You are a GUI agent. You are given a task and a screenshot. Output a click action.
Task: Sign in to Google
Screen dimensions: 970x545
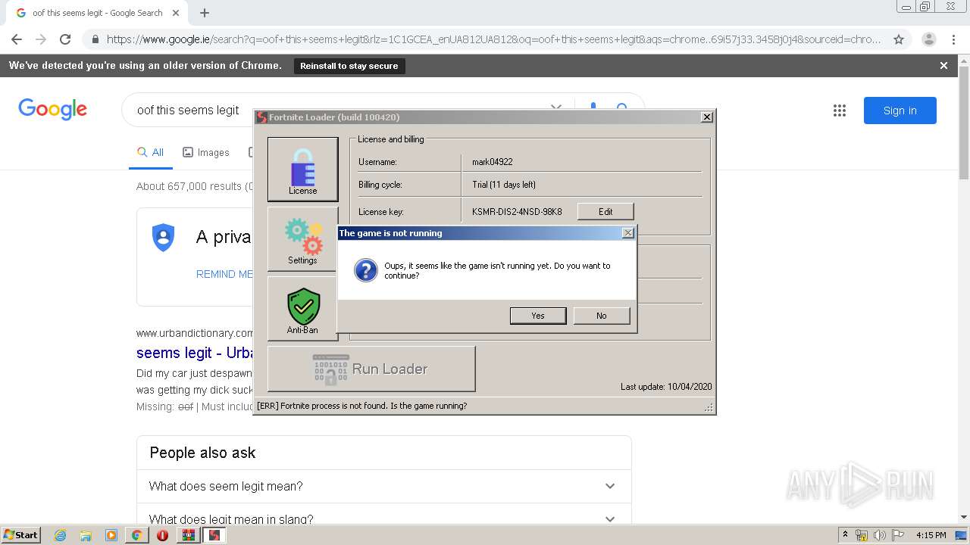point(900,111)
